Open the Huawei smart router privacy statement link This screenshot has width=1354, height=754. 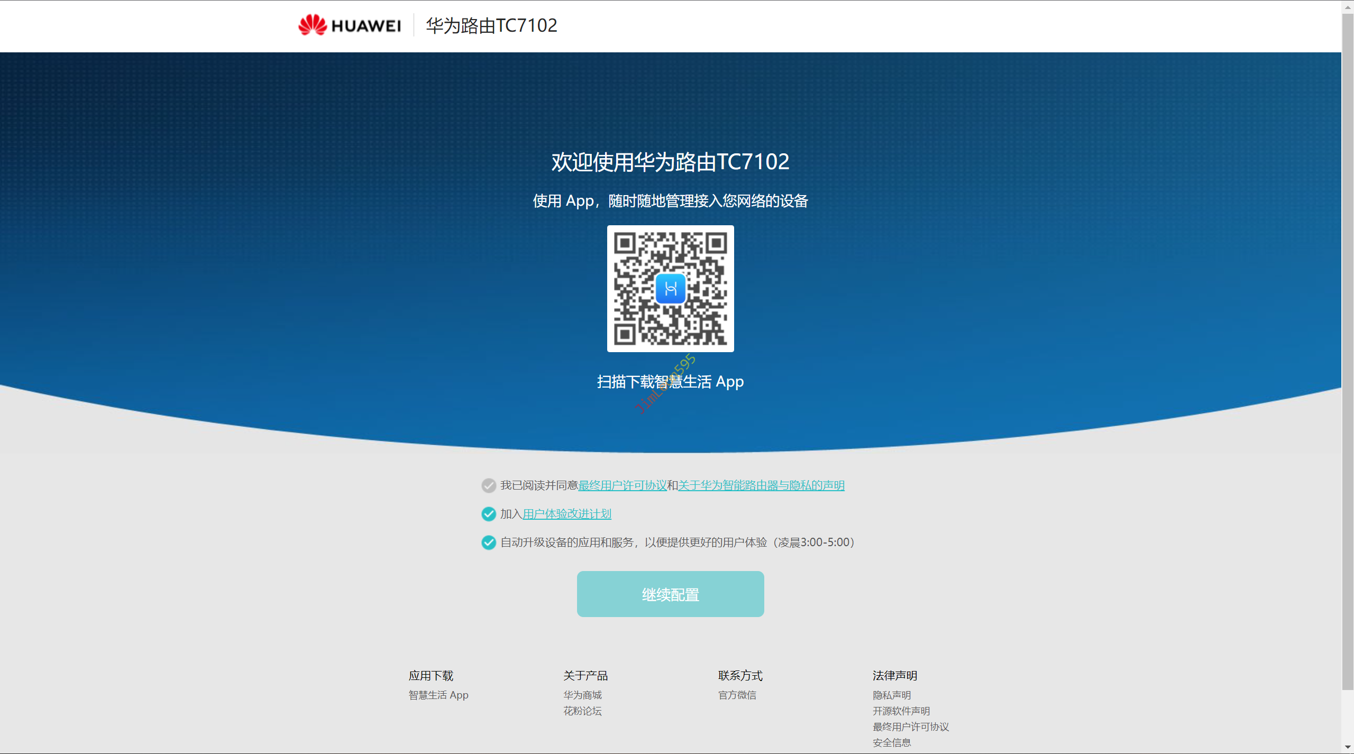761,485
